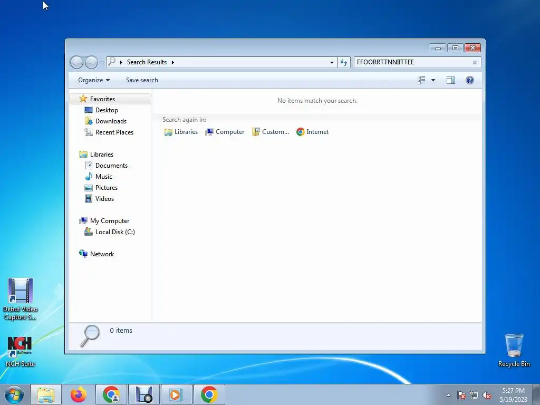Click the Recent Places icon
Image resolution: width=540 pixels, height=405 pixels.
(x=89, y=132)
